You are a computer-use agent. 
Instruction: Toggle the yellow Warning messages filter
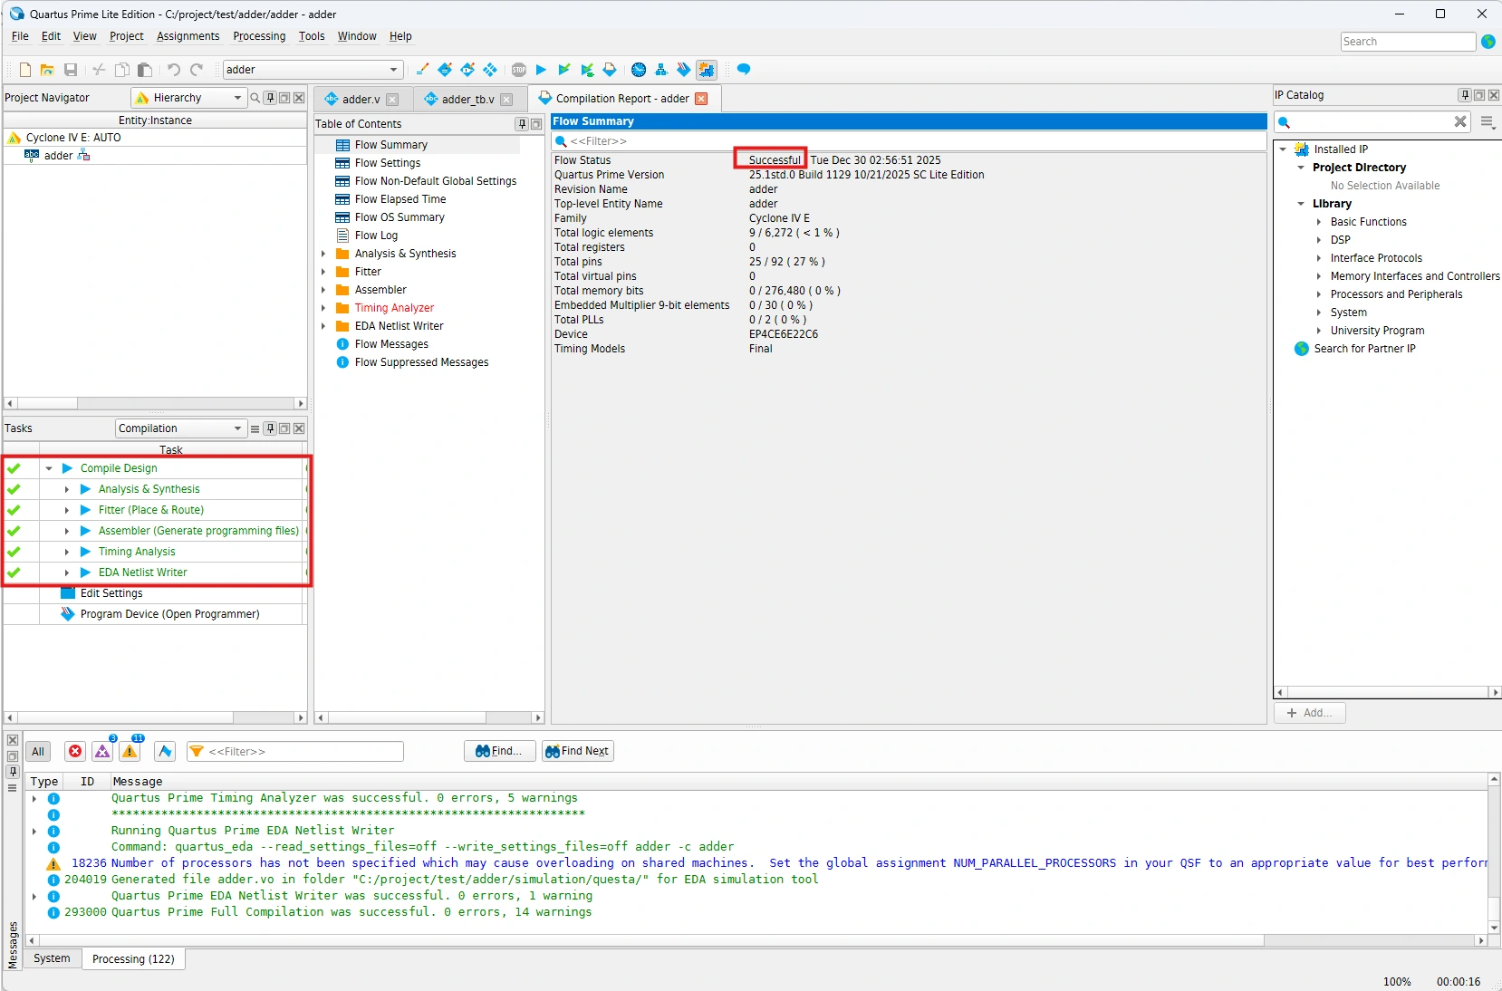pos(130,751)
